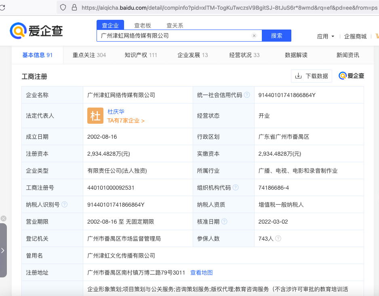Click the paid-in capital value under 实缴资本

tap(280, 154)
